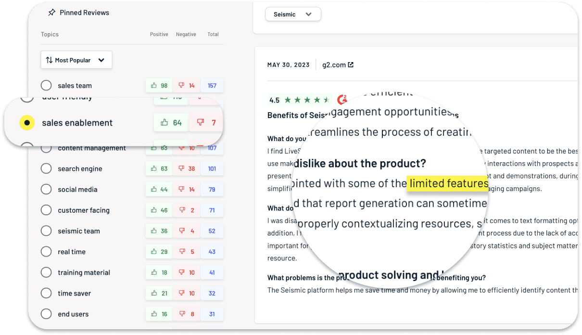The width and height of the screenshot is (582, 335).
Task: Click thumbs-down 38 for search engine
Action: 187,169
